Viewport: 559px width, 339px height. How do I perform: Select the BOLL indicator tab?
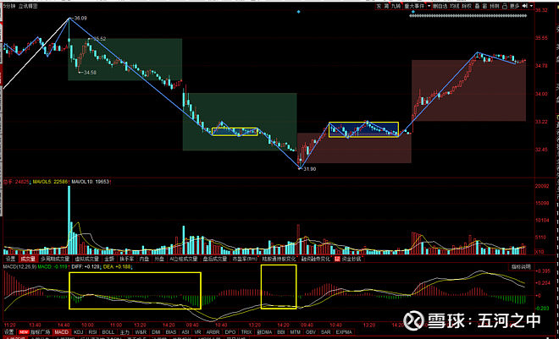pyautogui.click(x=108, y=332)
